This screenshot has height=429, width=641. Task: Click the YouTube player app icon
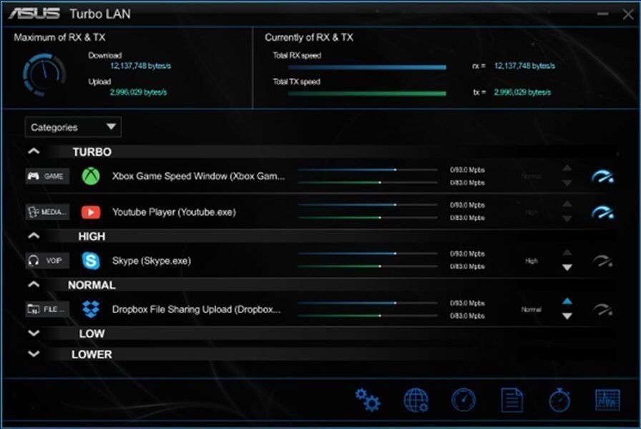tap(91, 212)
